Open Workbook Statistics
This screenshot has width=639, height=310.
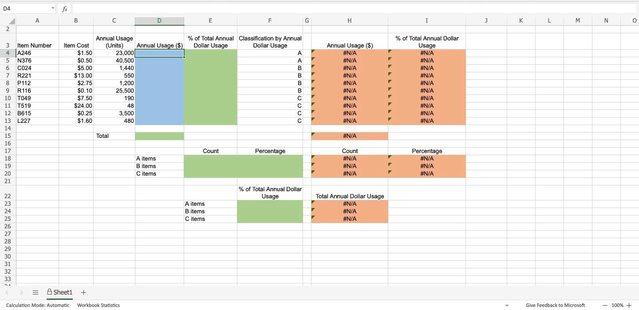pyautogui.click(x=99, y=305)
